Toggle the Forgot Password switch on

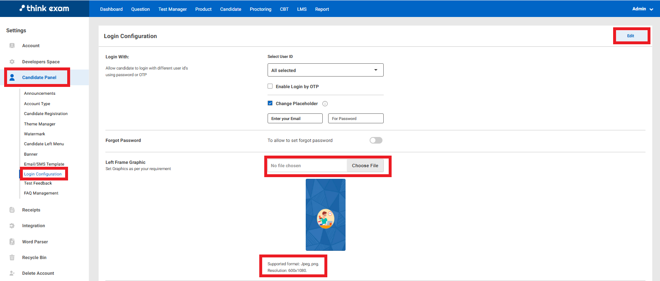point(376,140)
